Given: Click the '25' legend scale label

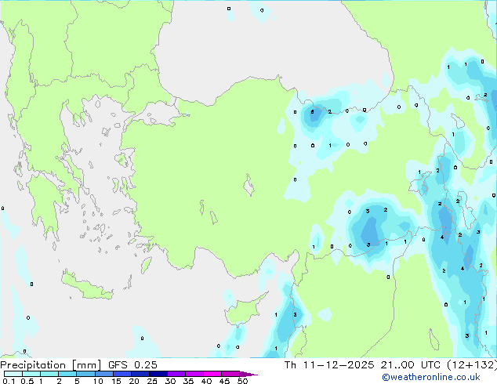Looking at the screenshot, I should tap(152, 381).
